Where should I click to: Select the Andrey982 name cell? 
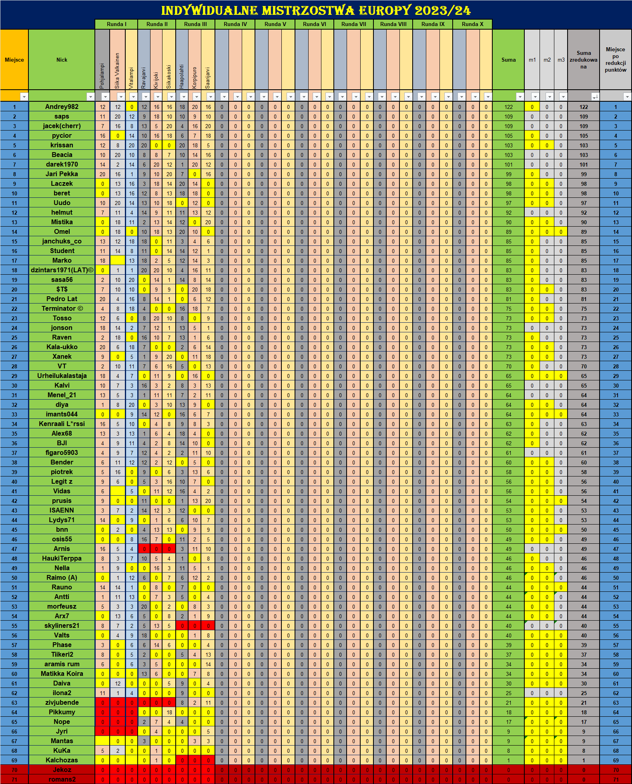pyautogui.click(x=62, y=107)
